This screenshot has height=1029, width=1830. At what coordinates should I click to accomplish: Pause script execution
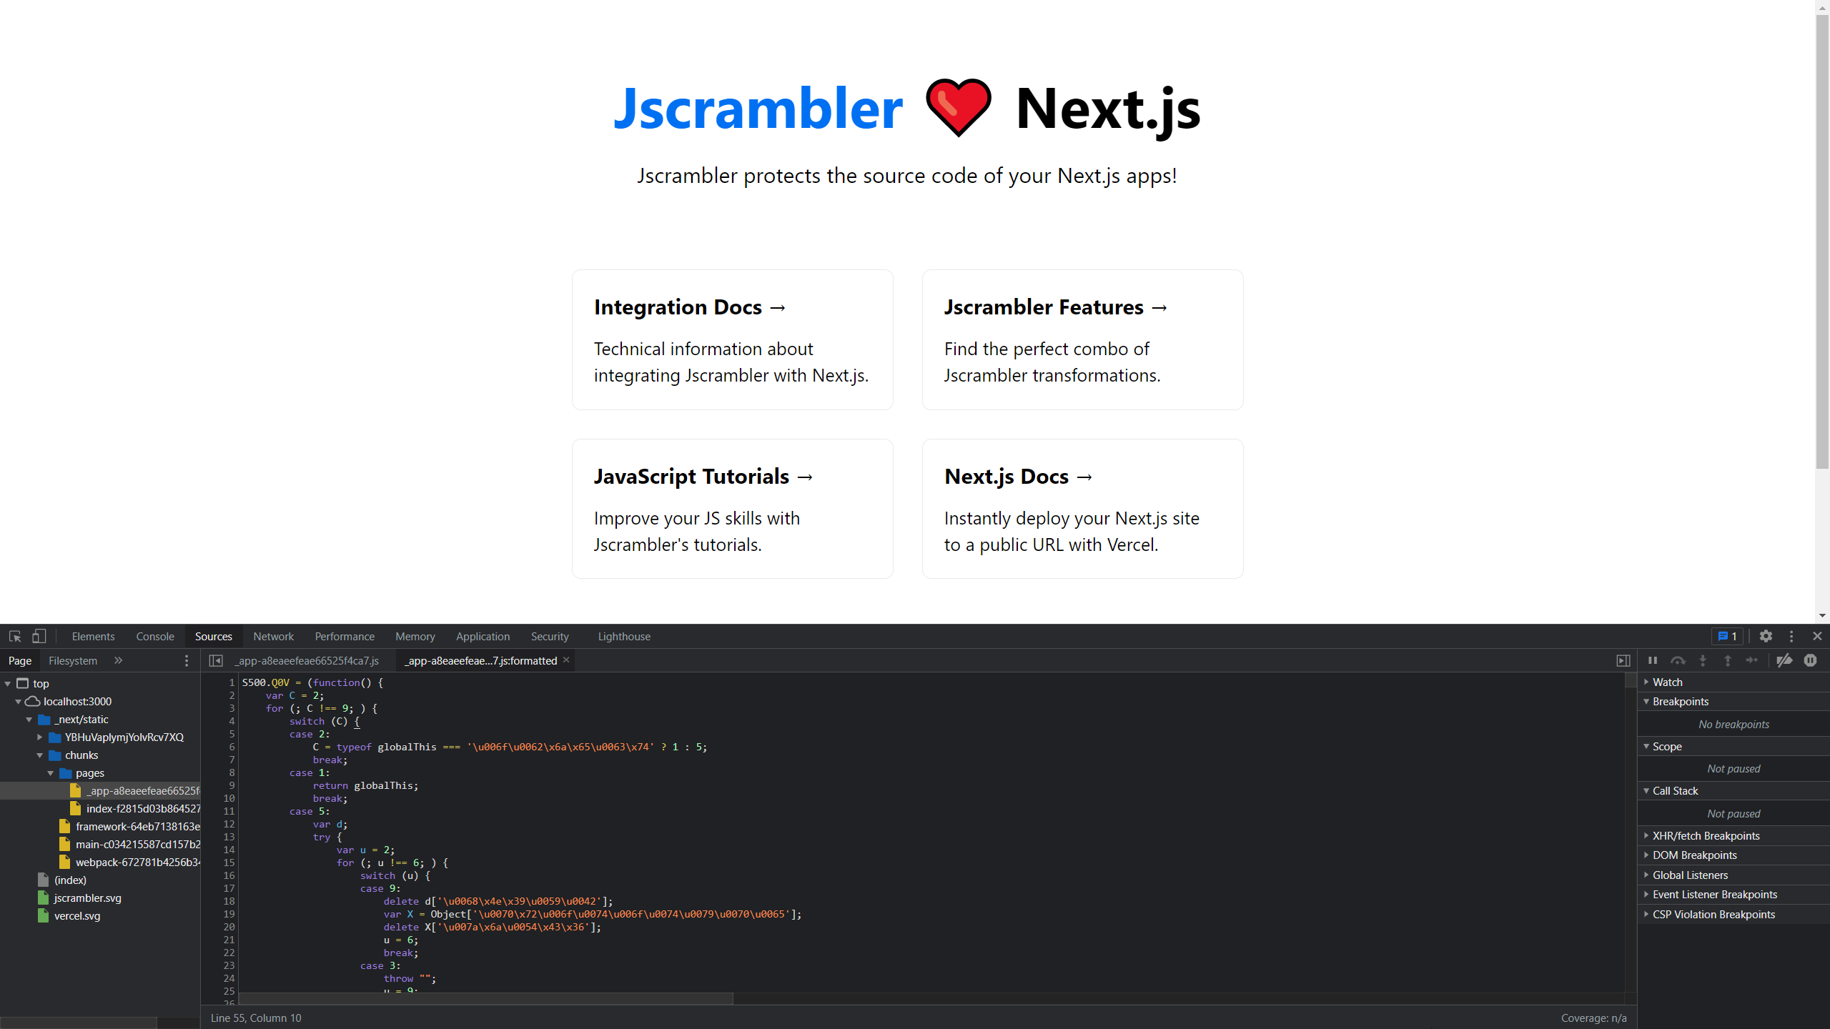point(1653,660)
